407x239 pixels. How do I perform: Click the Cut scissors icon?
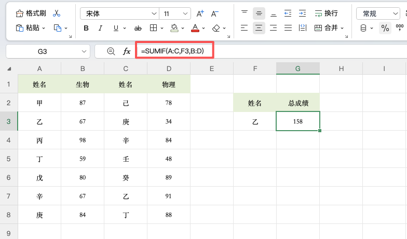(56, 13)
